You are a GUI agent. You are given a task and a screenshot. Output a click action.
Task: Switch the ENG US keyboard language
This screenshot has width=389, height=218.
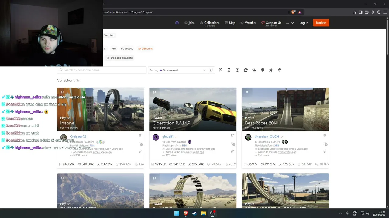[x=355, y=213]
